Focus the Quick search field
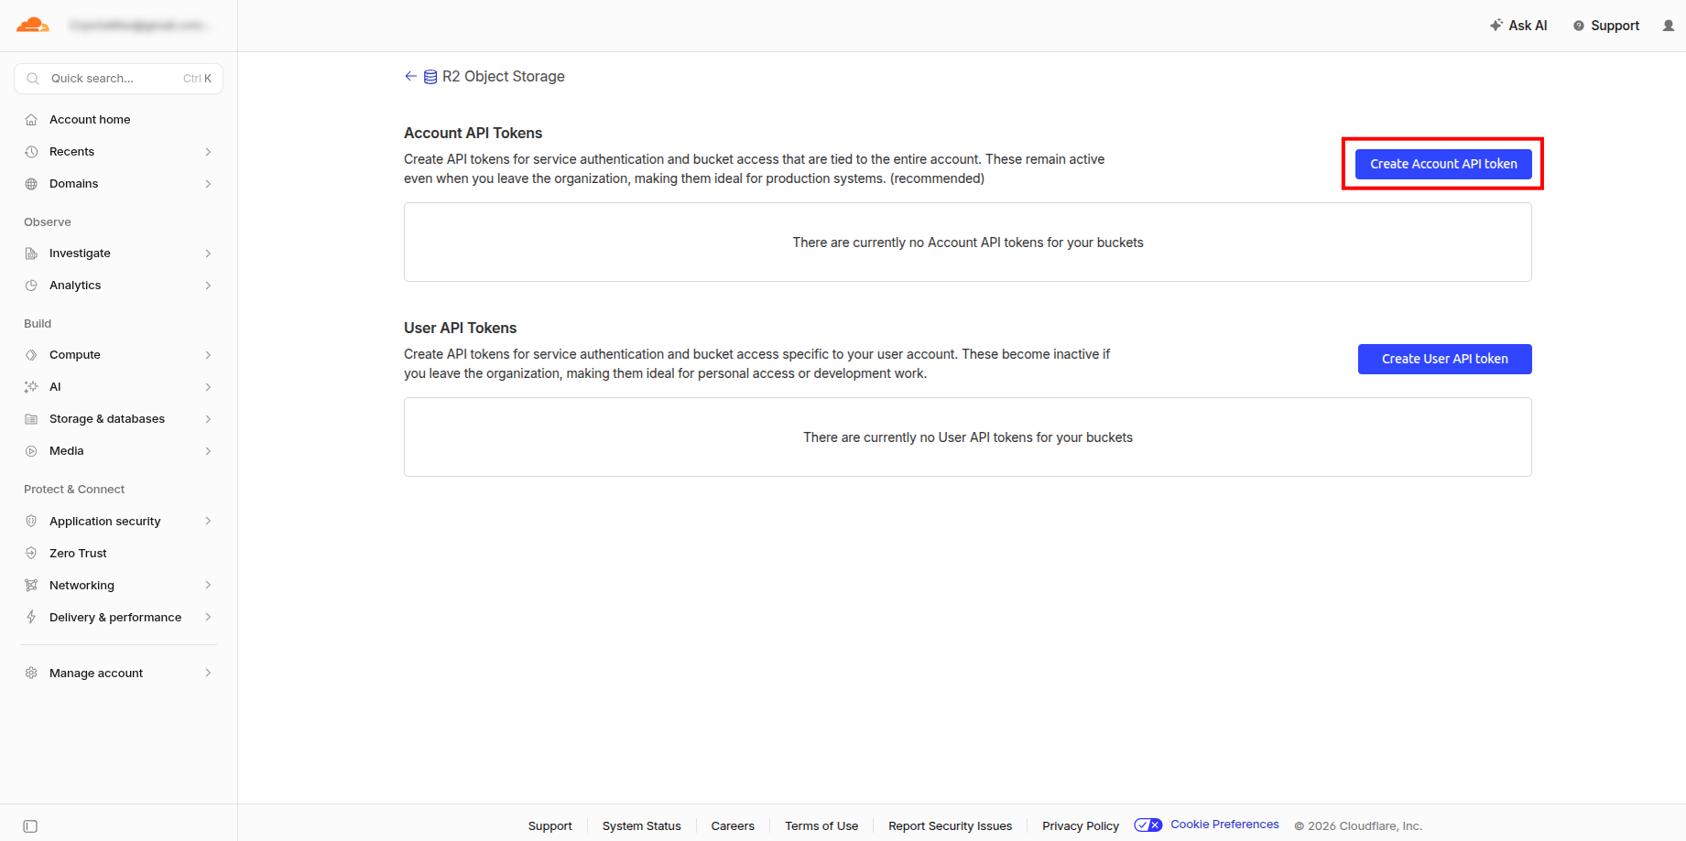 point(119,79)
